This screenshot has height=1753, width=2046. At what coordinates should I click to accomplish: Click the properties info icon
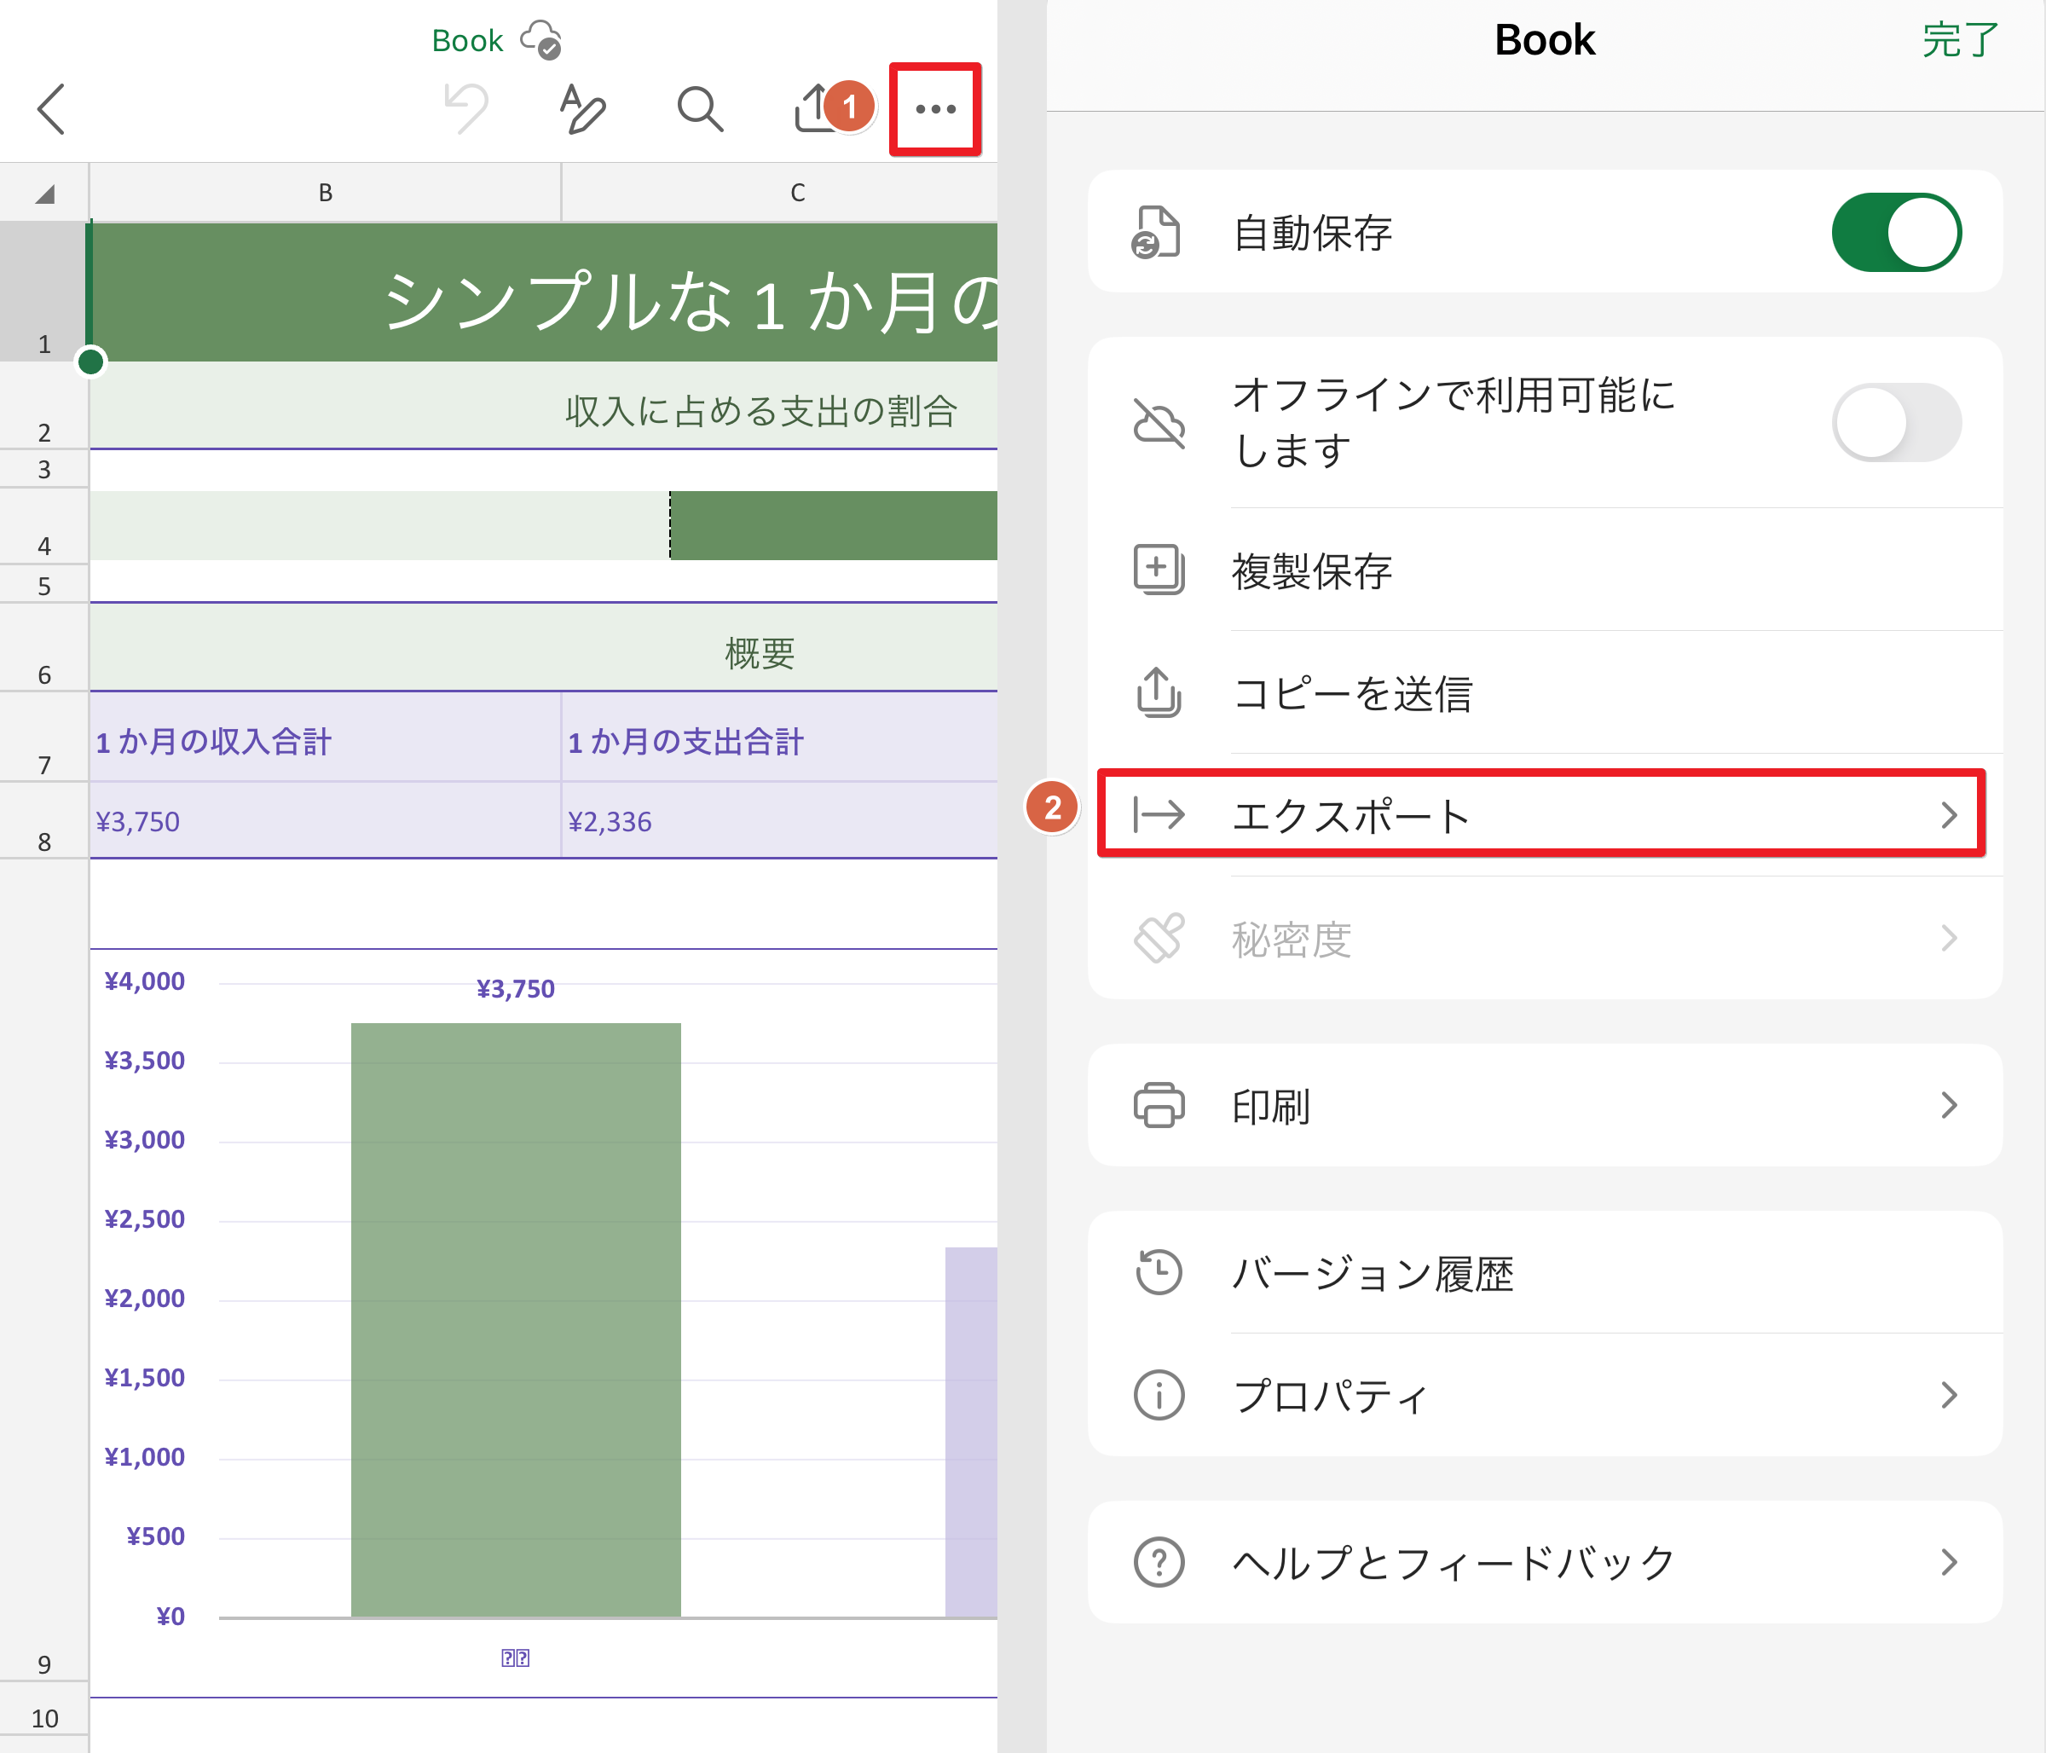[x=1159, y=1395]
